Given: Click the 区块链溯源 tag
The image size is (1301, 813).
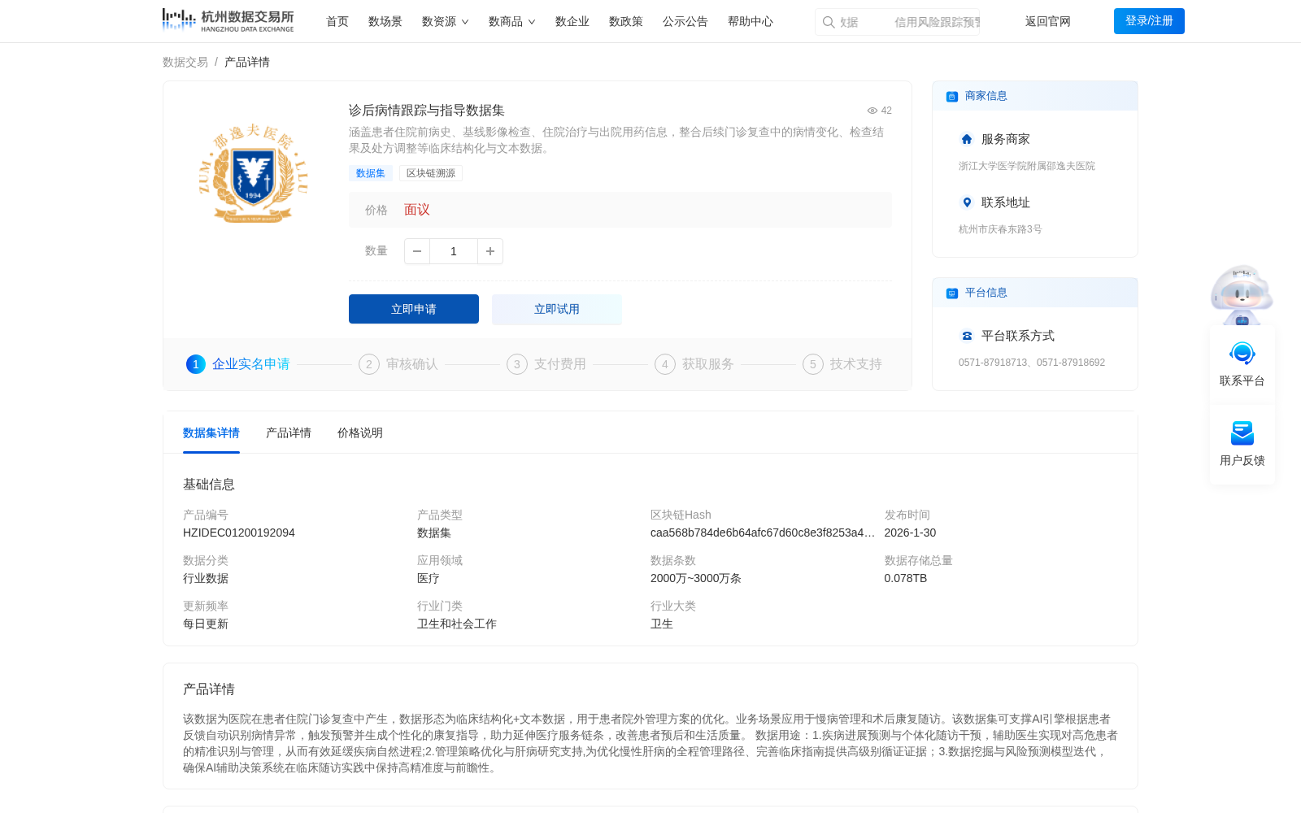Looking at the screenshot, I should tap(431, 173).
